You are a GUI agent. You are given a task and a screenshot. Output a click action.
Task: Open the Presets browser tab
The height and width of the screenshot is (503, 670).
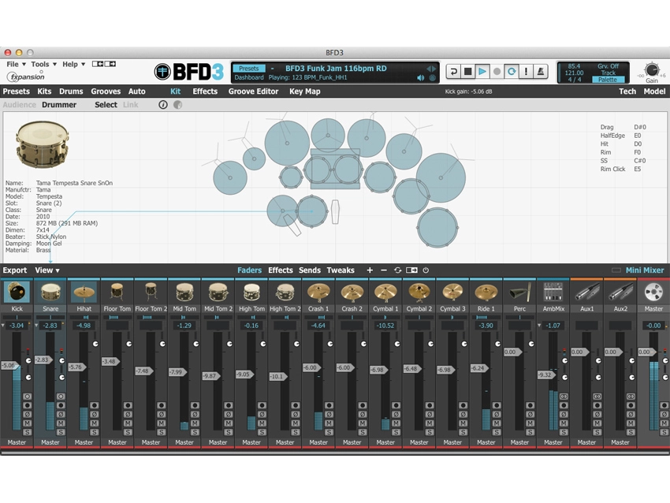17,91
